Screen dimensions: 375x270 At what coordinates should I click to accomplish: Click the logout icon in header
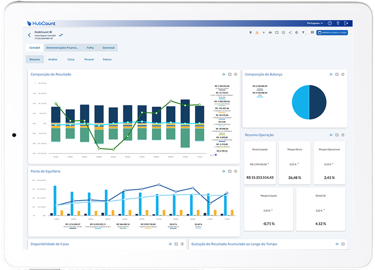[x=346, y=23]
